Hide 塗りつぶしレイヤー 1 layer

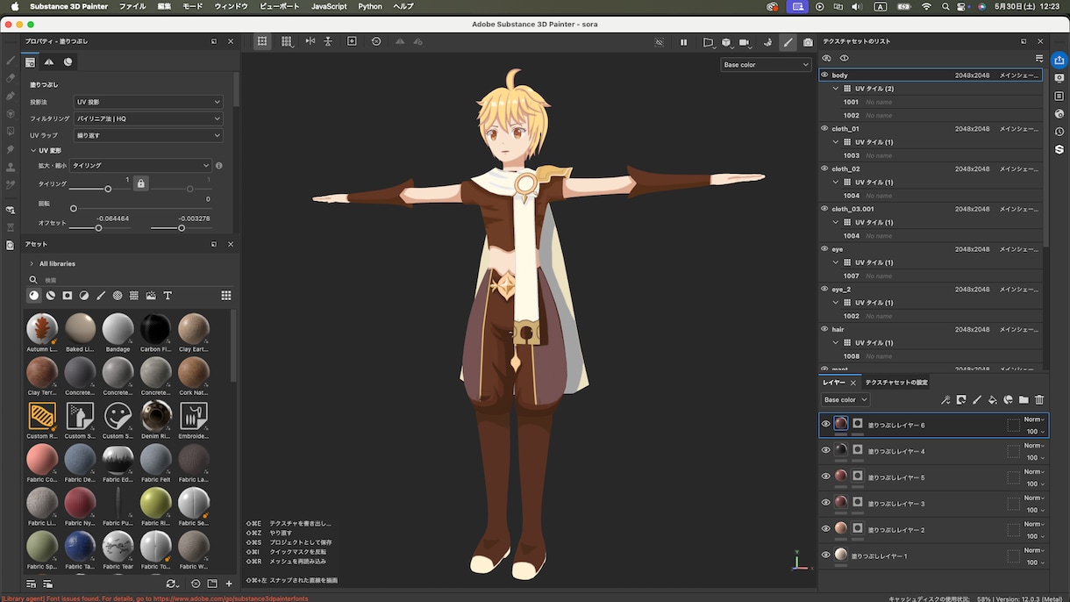point(825,555)
